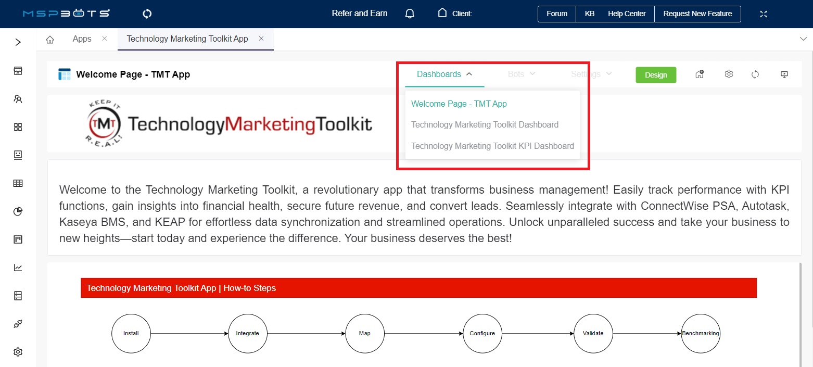Select Technology Marketing Toolkit KPI Dashboard
813x367 pixels.
(x=492, y=146)
